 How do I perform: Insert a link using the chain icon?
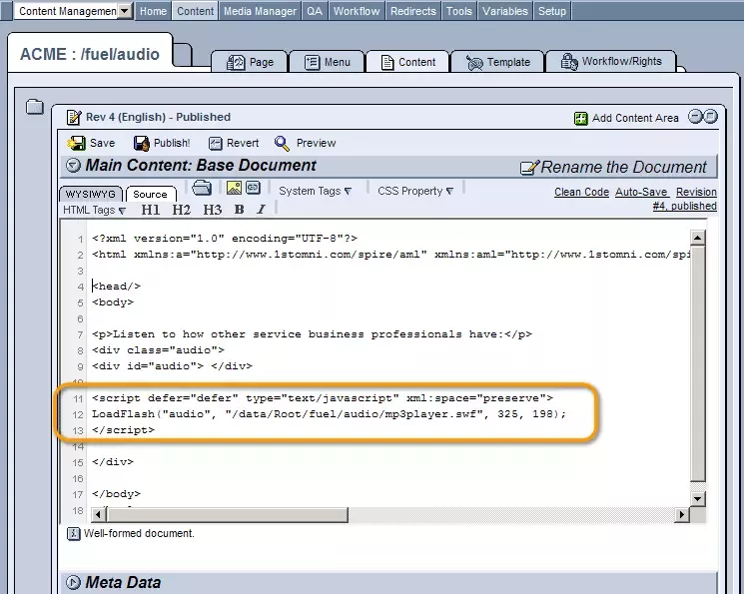pyautogui.click(x=253, y=188)
